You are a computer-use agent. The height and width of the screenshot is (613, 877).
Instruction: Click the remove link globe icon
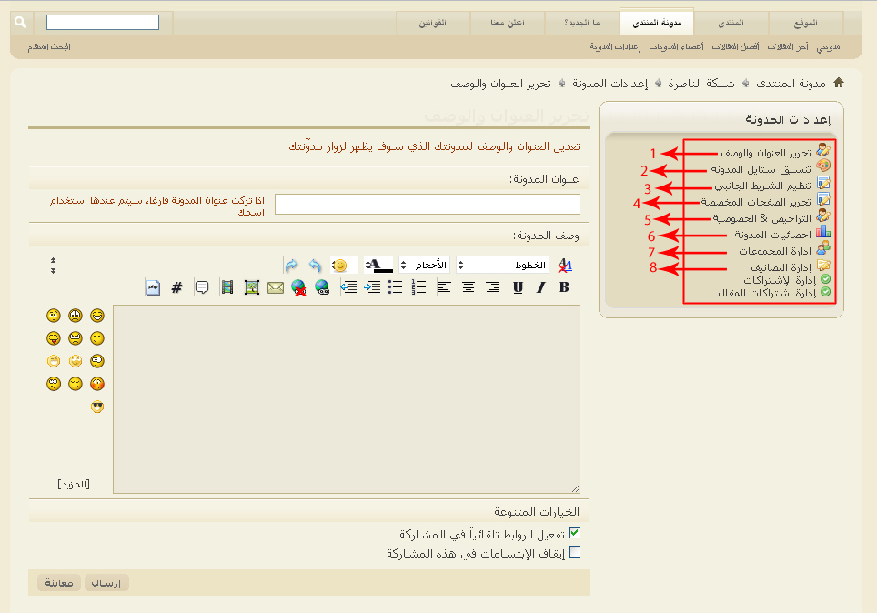pyautogui.click(x=298, y=287)
